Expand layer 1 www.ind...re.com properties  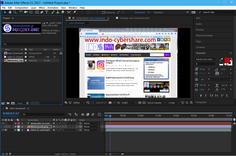pyautogui.click(x=15, y=123)
